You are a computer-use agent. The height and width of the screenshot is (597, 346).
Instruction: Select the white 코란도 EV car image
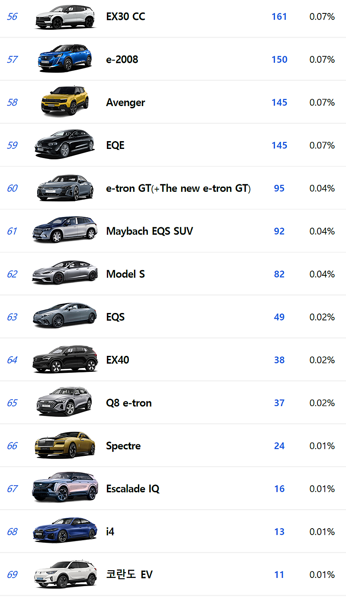click(65, 573)
